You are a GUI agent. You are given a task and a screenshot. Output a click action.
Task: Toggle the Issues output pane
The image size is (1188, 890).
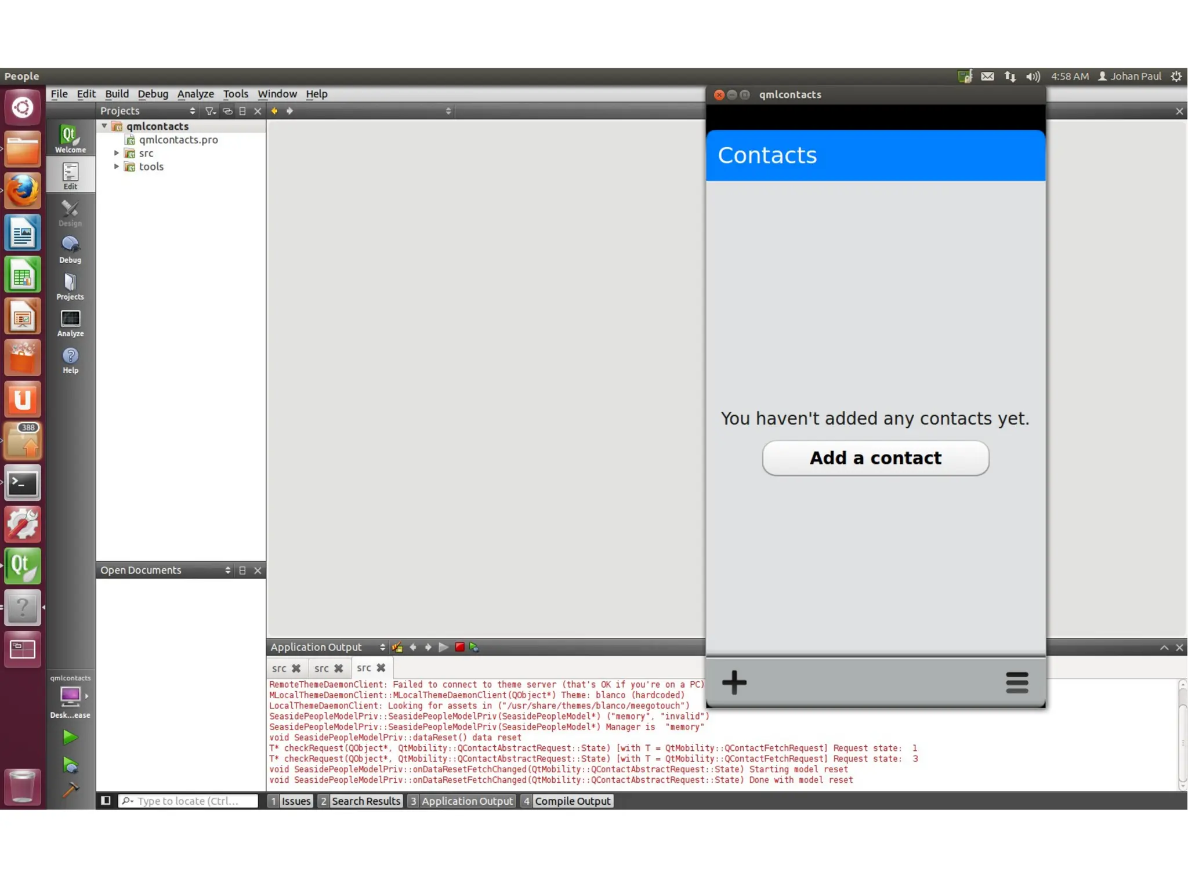(x=290, y=801)
